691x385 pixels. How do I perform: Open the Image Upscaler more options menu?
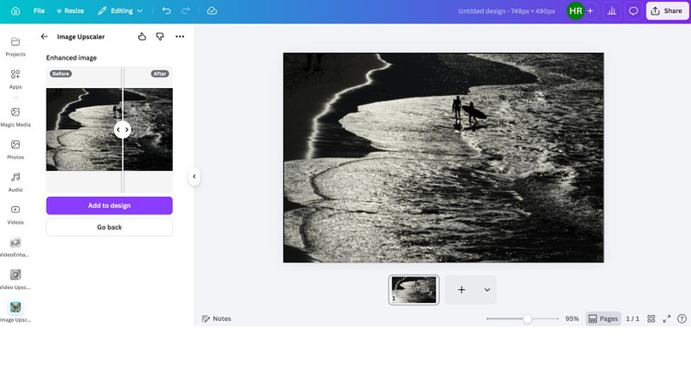180,37
